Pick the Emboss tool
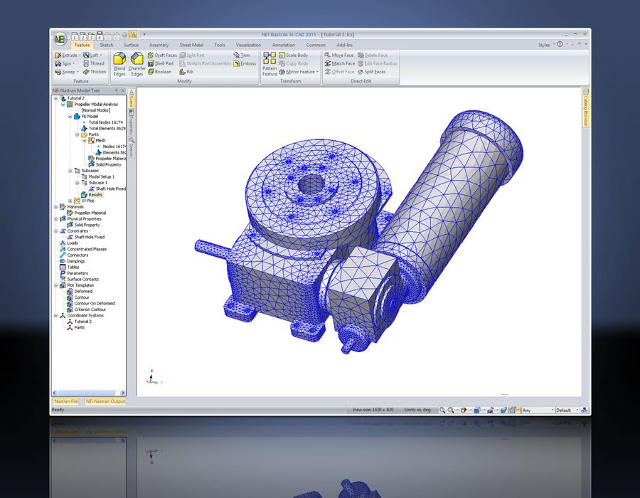The height and width of the screenshot is (498, 640). [x=245, y=64]
